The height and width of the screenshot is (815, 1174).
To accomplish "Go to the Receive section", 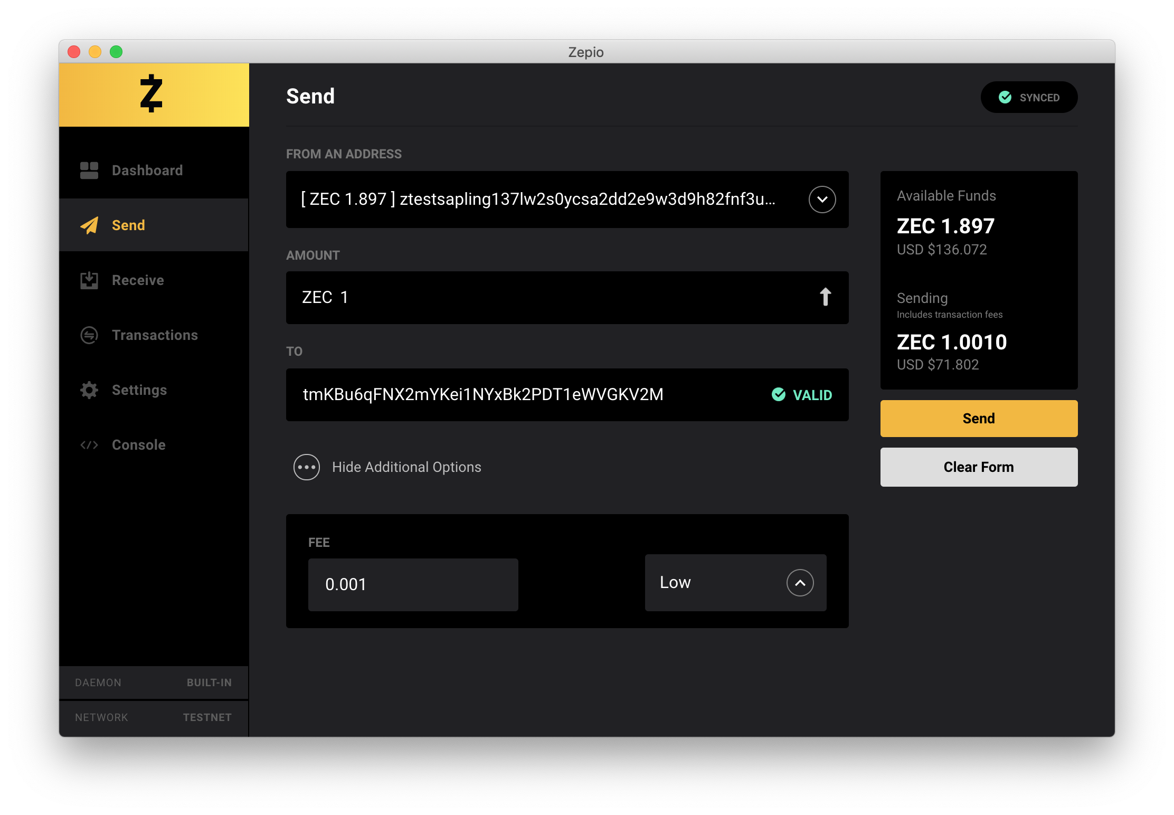I will 138,280.
